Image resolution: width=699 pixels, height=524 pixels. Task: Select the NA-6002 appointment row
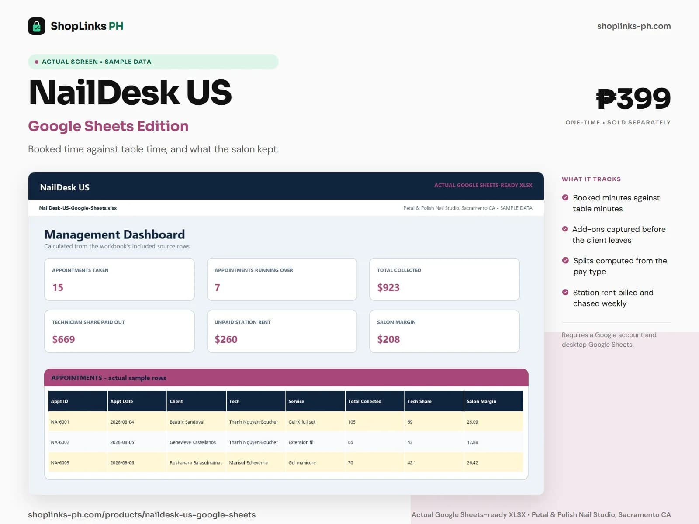tap(286, 442)
